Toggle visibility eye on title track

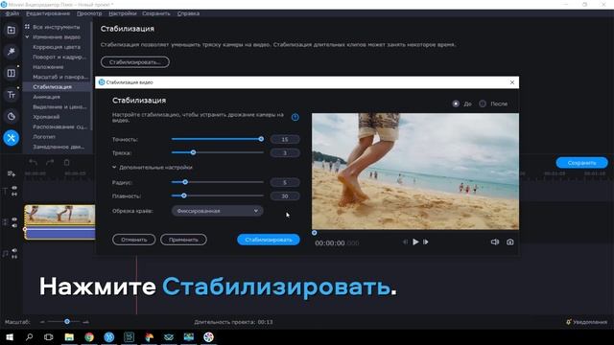14,188
